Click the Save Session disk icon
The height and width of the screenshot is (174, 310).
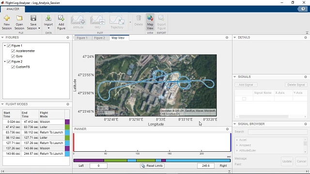click(33, 18)
